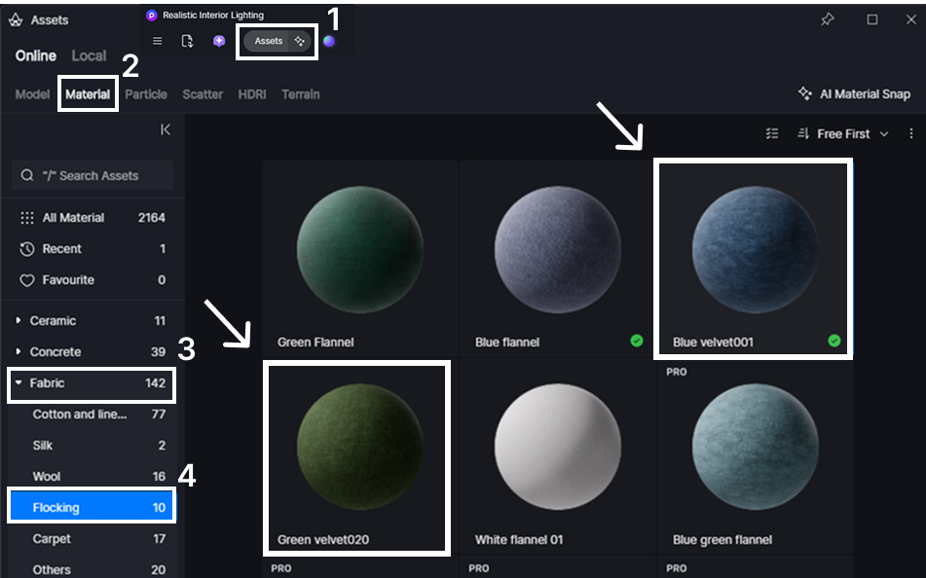Screen dimensions: 926x578
Task: Click the Fabric count 142
Action: tap(156, 383)
